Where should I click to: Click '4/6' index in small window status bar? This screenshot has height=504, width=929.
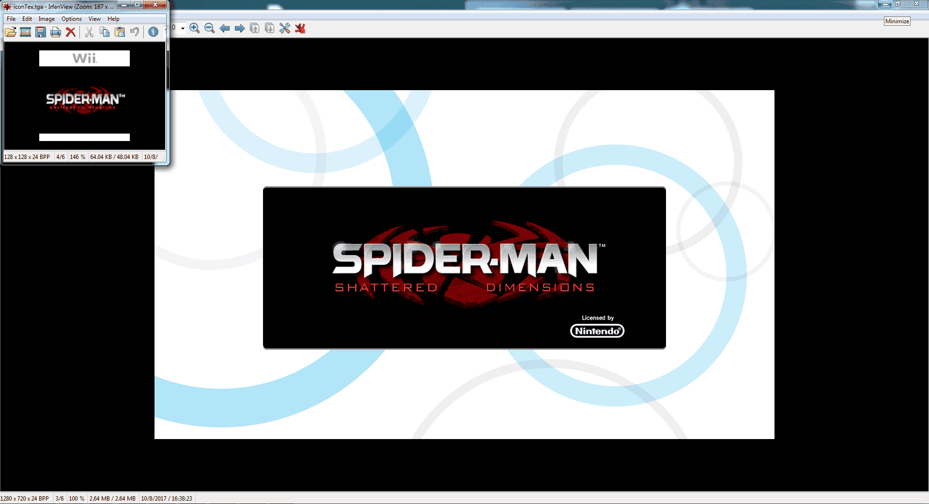click(x=61, y=157)
